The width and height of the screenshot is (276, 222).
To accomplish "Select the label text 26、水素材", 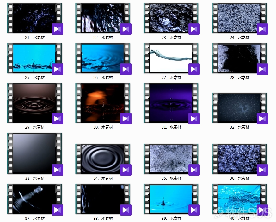I will click(x=103, y=77).
